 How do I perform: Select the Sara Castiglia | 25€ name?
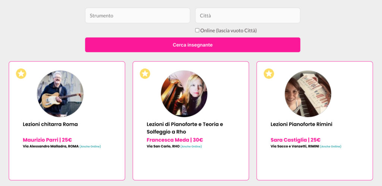(295, 140)
